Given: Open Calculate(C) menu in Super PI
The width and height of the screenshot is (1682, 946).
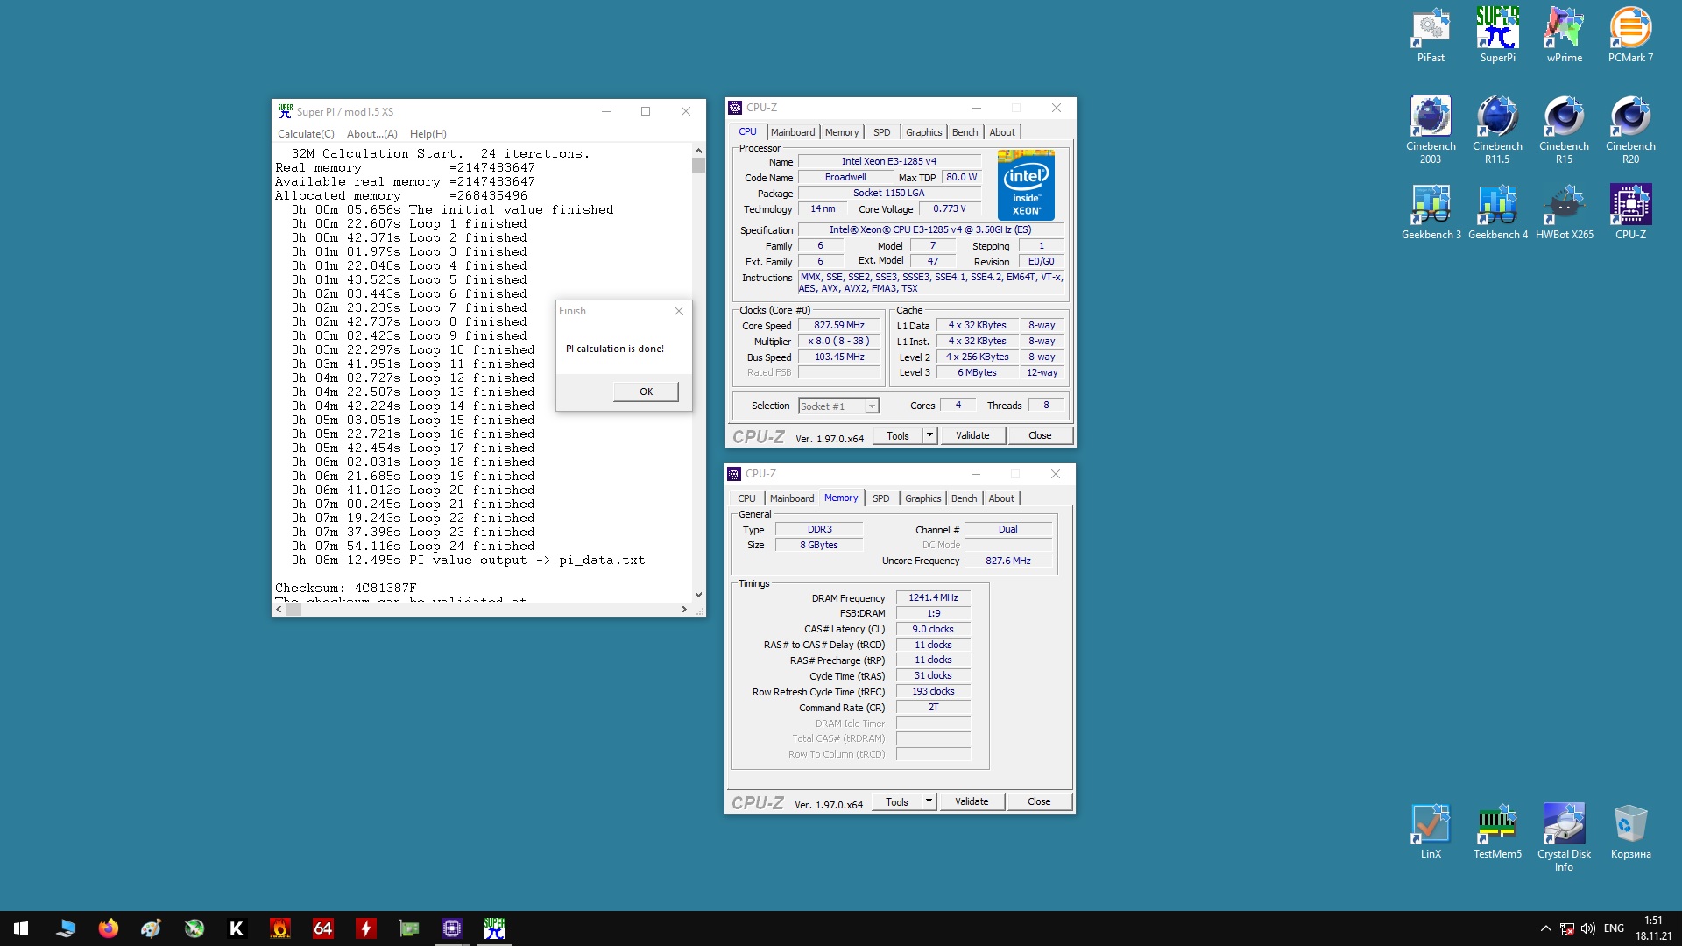Looking at the screenshot, I should 306,134.
